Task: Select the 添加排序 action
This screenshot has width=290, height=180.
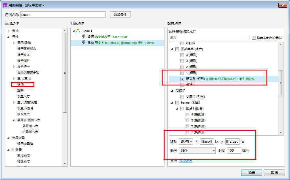Action: pyautogui.click(x=23, y=156)
